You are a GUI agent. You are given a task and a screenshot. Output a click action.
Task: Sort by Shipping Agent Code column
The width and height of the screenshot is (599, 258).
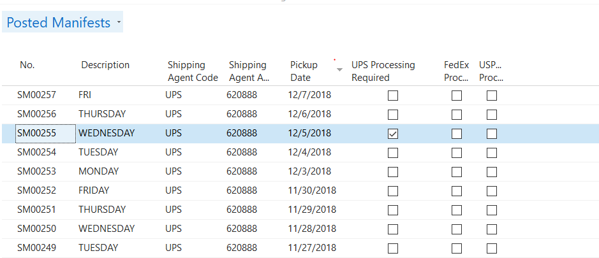tap(186, 71)
